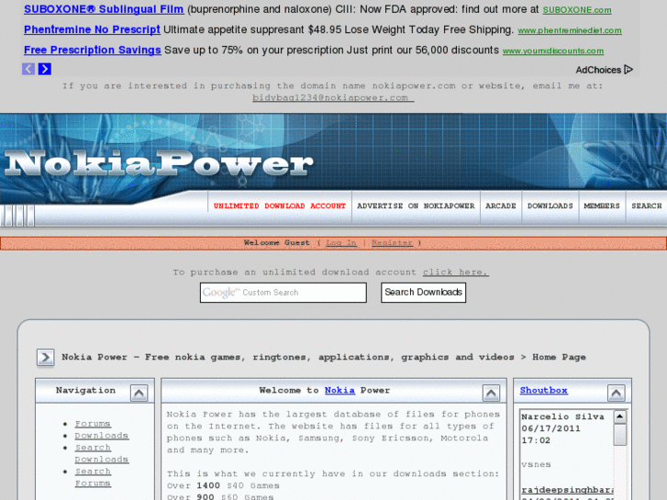Image resolution: width=667 pixels, height=500 pixels.
Task: Focus the Google Custom Search field
Action: pyautogui.click(x=283, y=293)
